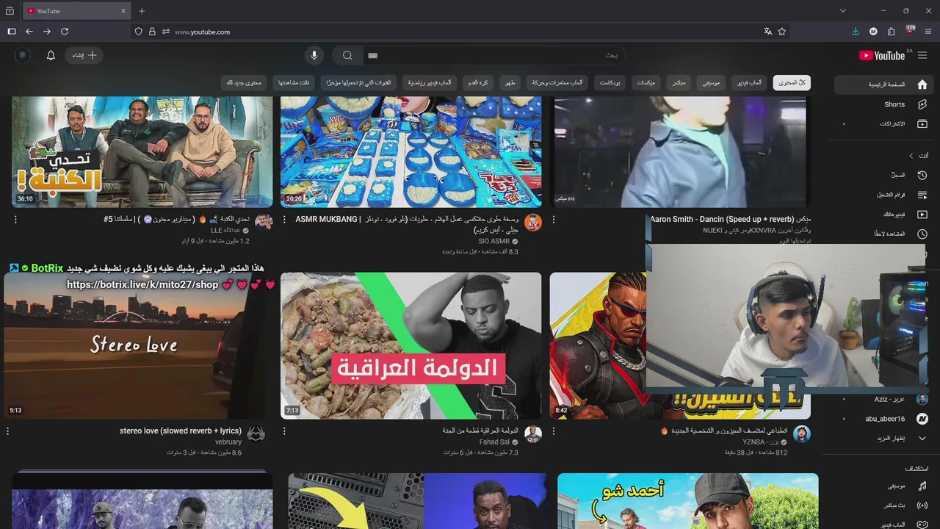Open the YouTube hamburger guide menu
Screen dimensions: 940x529
(922, 55)
